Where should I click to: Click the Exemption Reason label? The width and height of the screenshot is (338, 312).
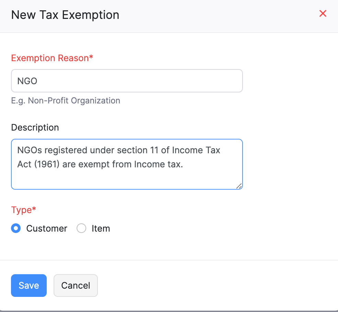pyautogui.click(x=52, y=58)
